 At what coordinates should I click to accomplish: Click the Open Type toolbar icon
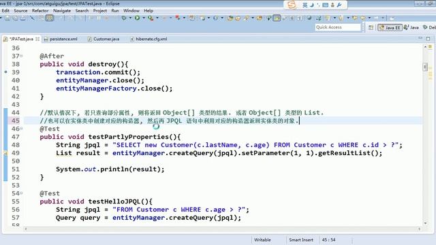pos(230,18)
